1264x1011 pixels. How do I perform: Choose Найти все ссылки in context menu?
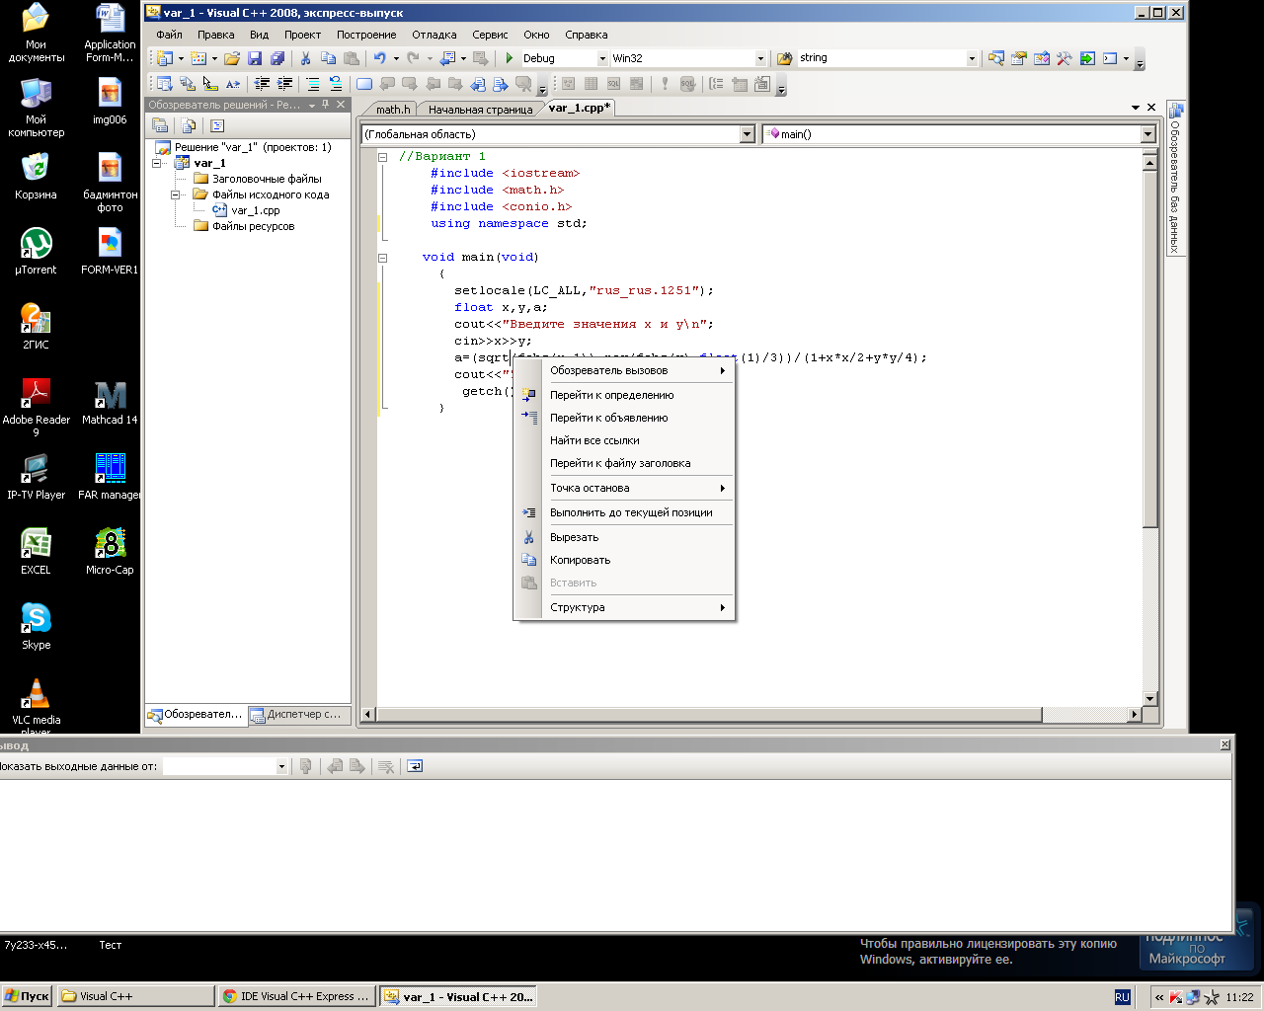pos(624,440)
